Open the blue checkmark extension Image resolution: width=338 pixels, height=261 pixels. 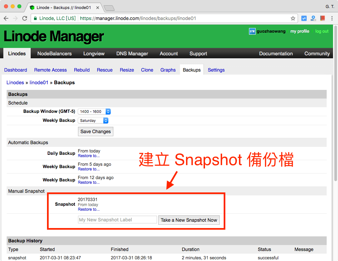[304, 18]
